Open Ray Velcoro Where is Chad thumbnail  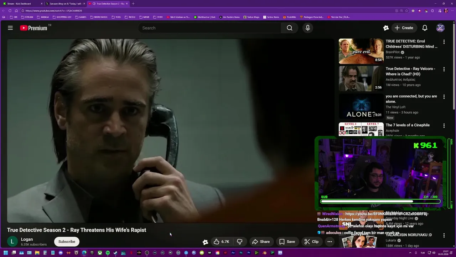[x=361, y=79]
